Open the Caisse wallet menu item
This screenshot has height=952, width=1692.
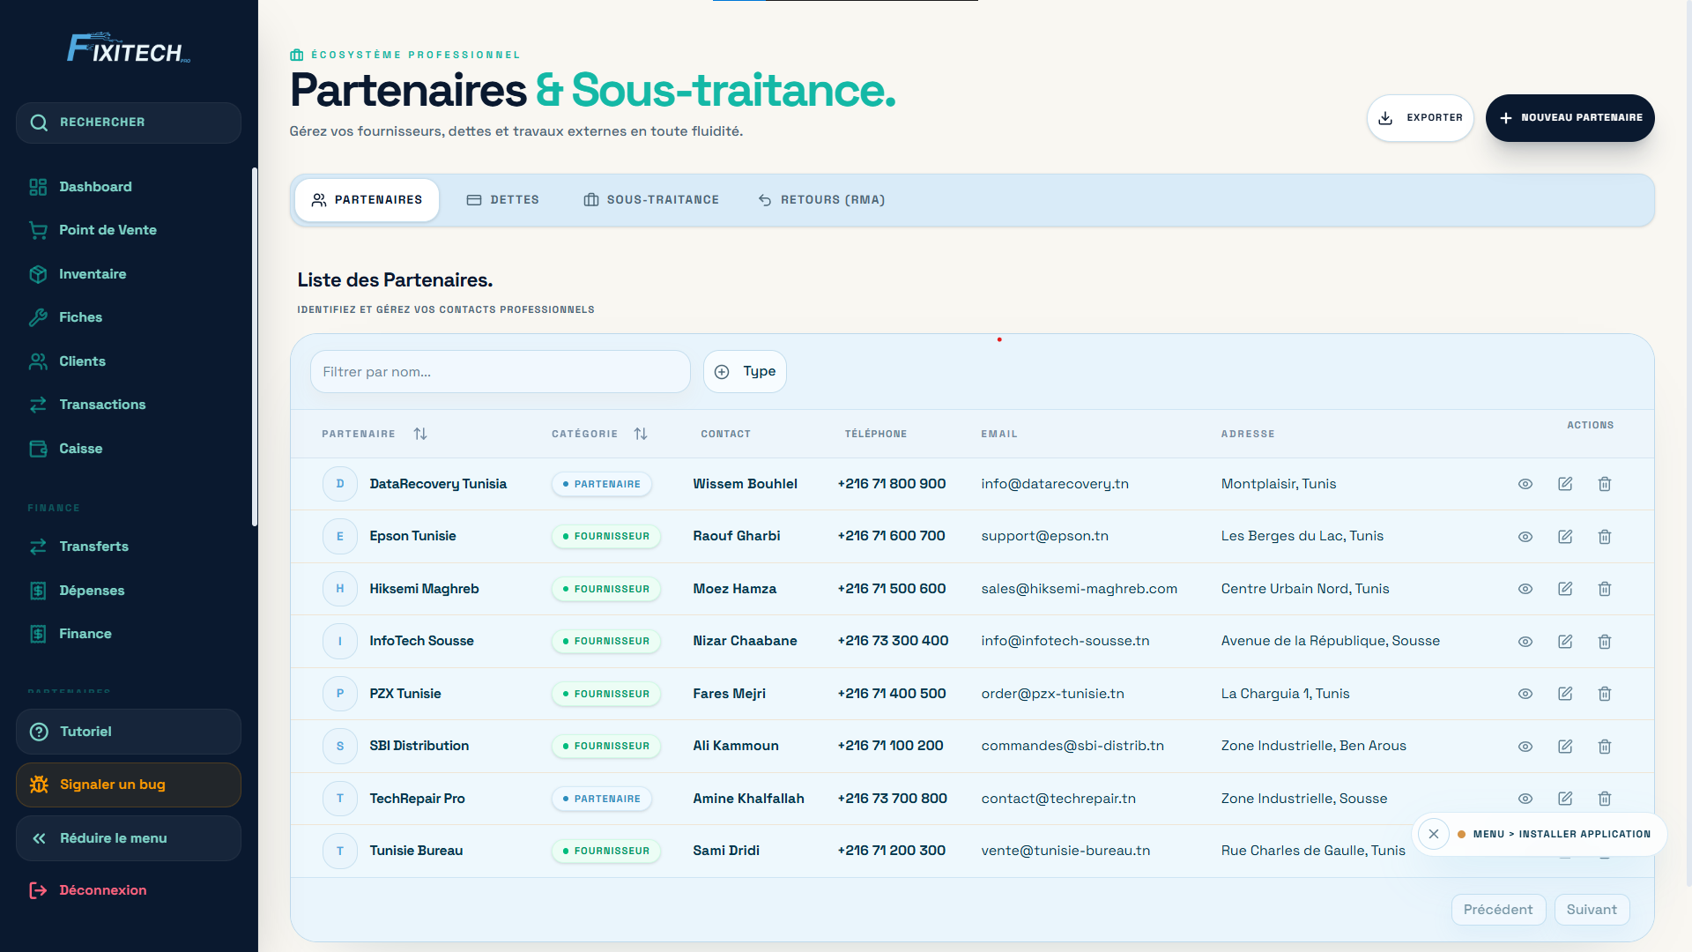[80, 449]
